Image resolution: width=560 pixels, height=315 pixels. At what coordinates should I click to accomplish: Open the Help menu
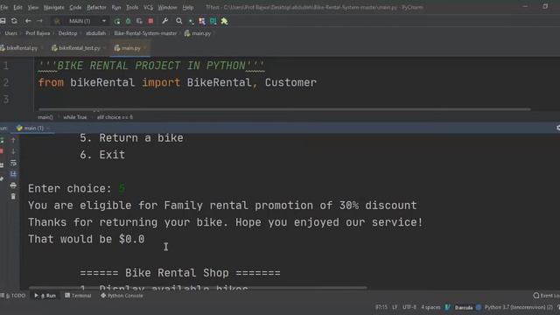(188, 7)
